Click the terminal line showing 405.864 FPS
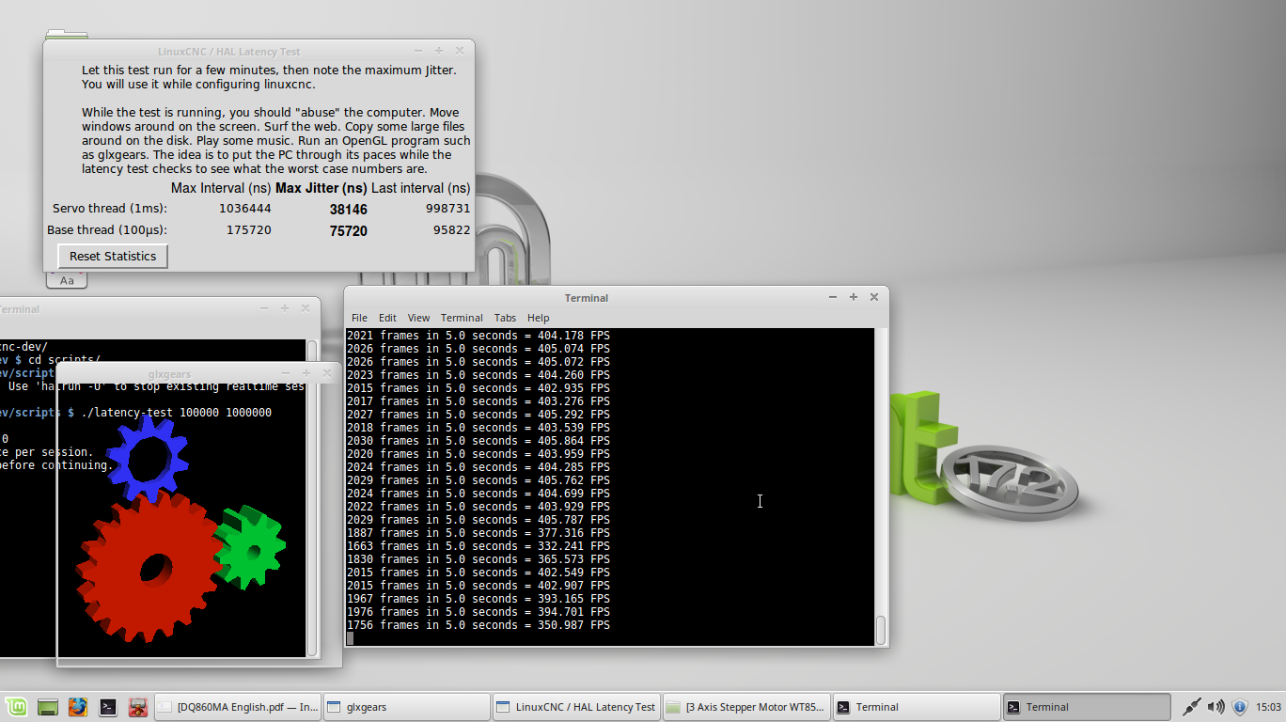The width and height of the screenshot is (1286, 722). click(x=478, y=440)
